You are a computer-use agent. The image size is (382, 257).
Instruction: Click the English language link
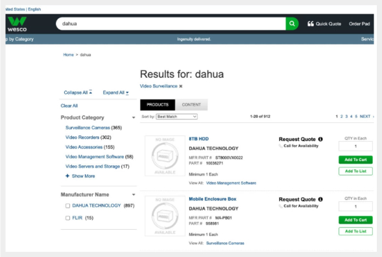(34, 9)
